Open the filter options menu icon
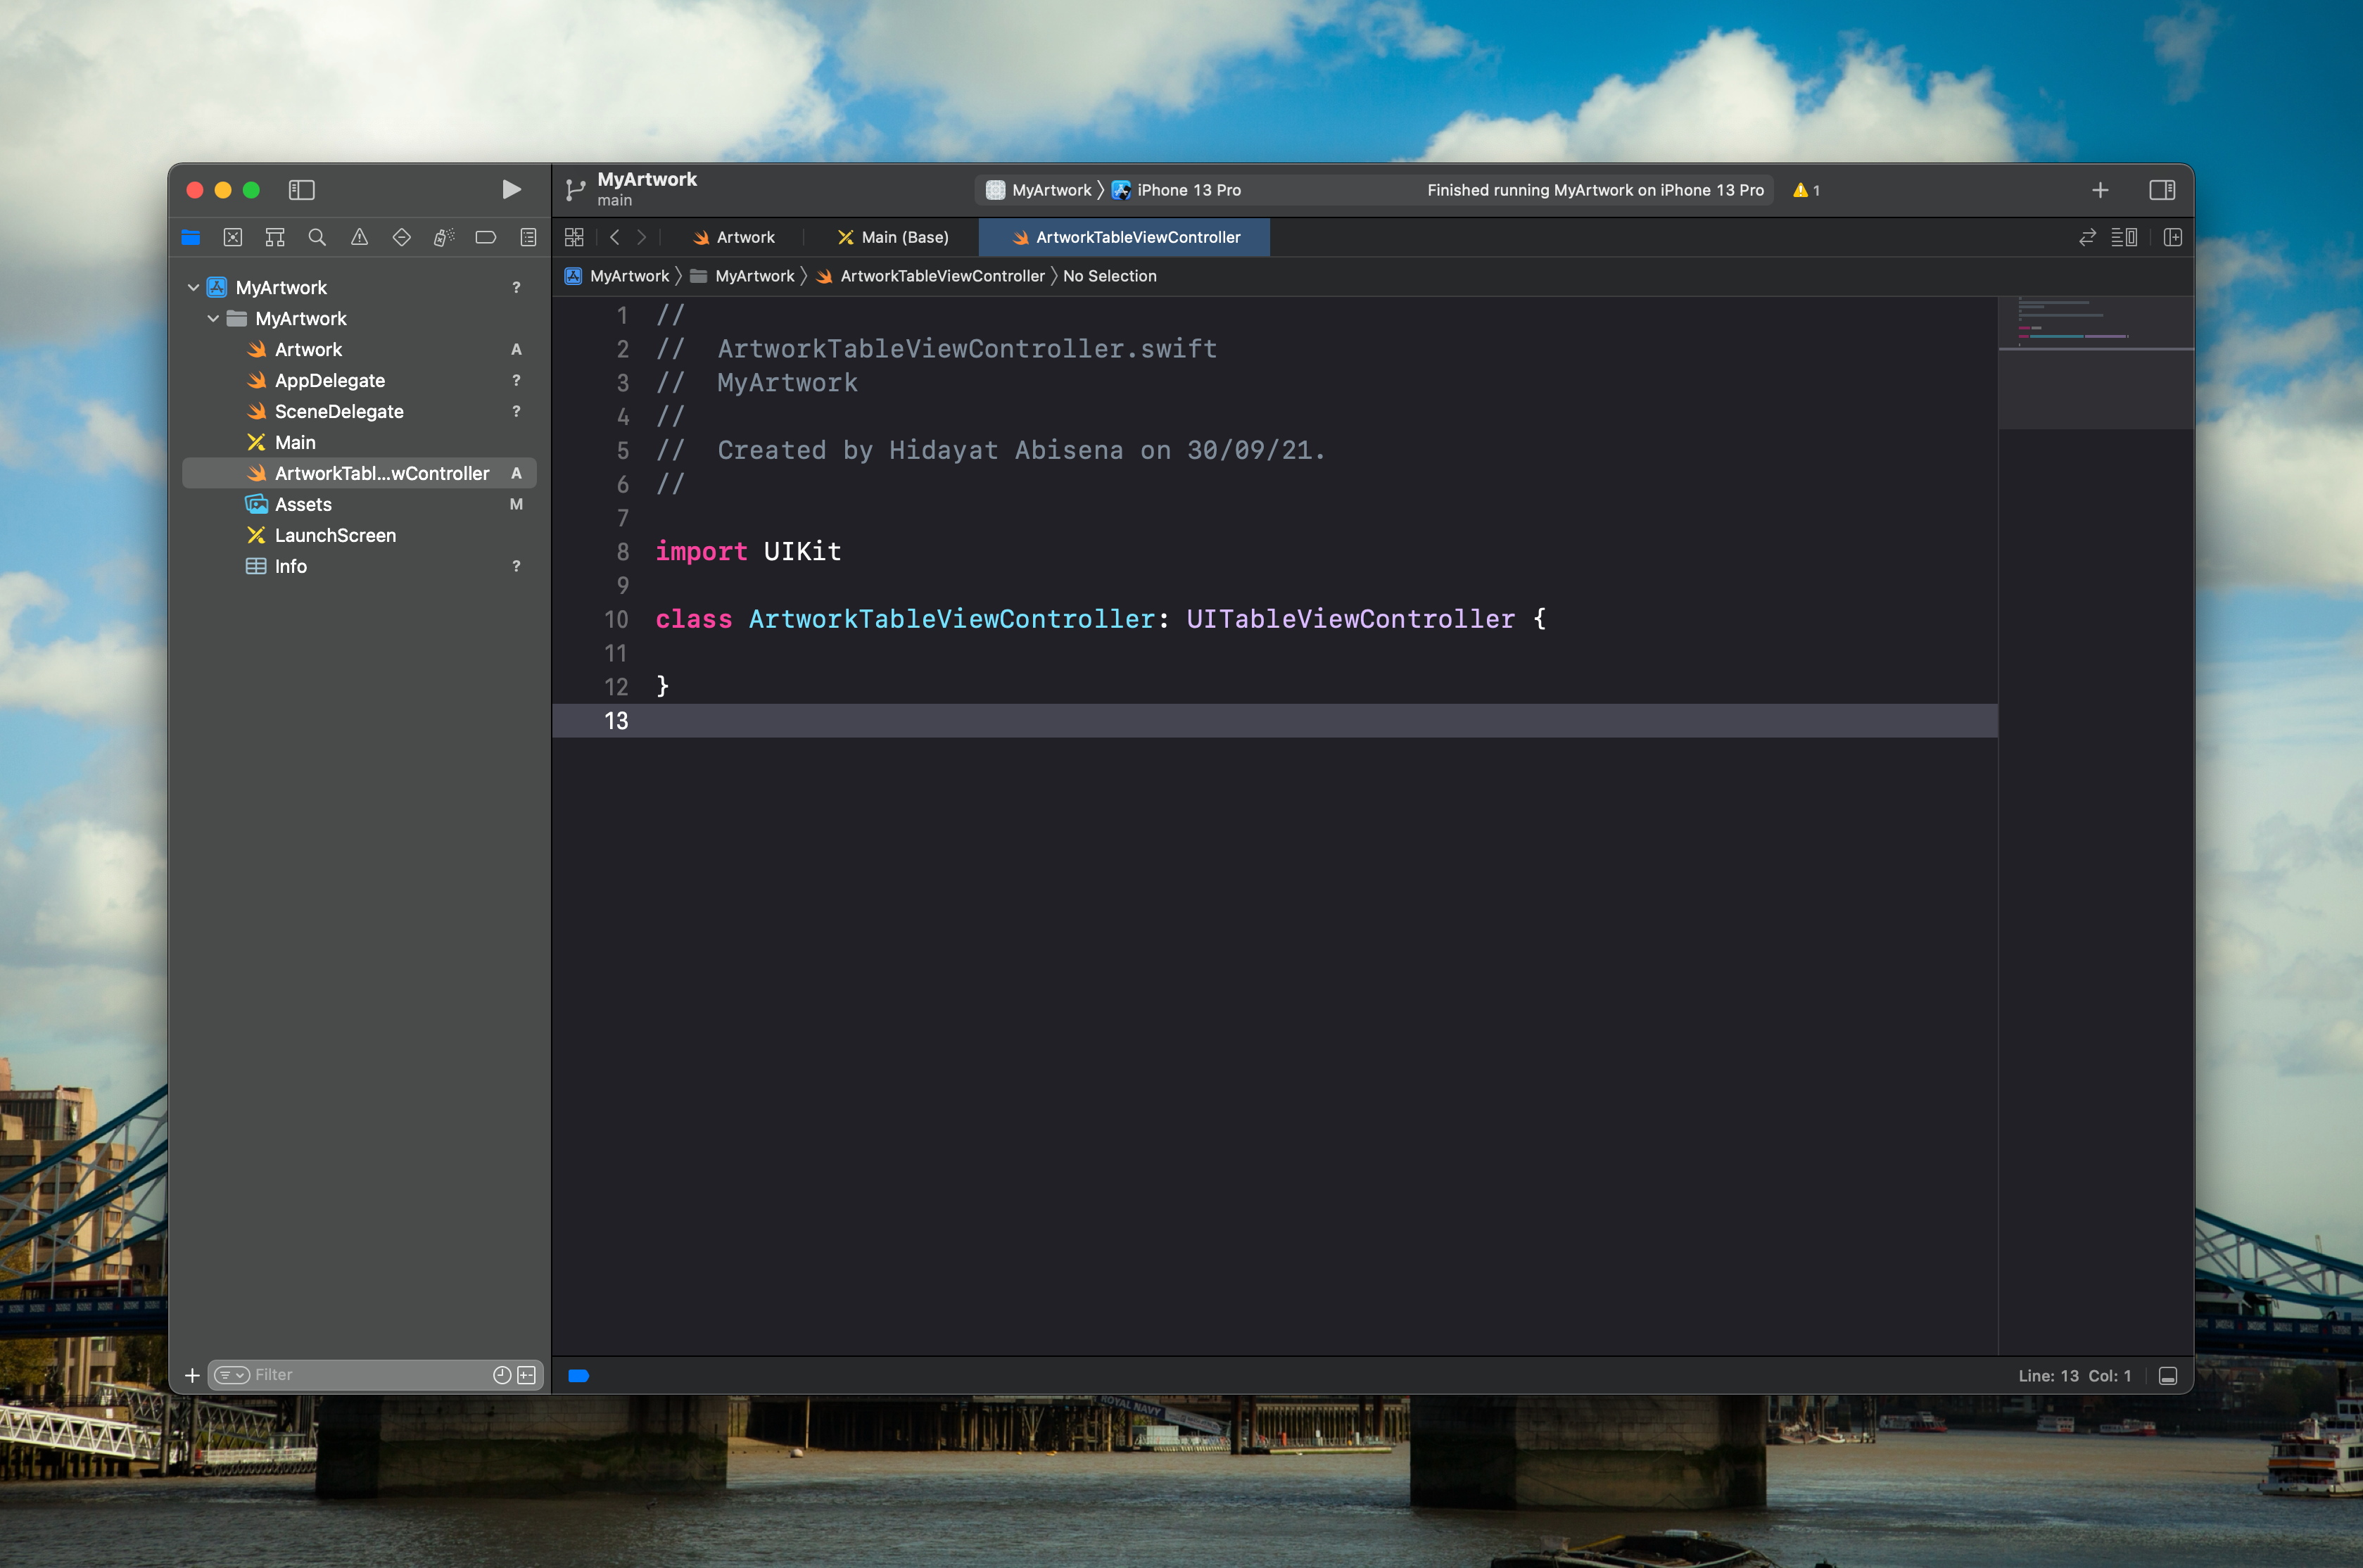The width and height of the screenshot is (2363, 1568). click(232, 1376)
